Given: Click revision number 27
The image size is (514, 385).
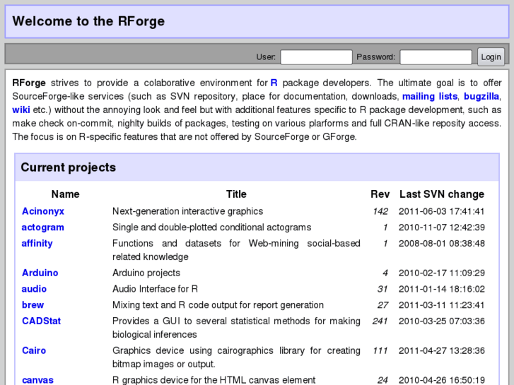Looking at the screenshot, I should 382,305.
